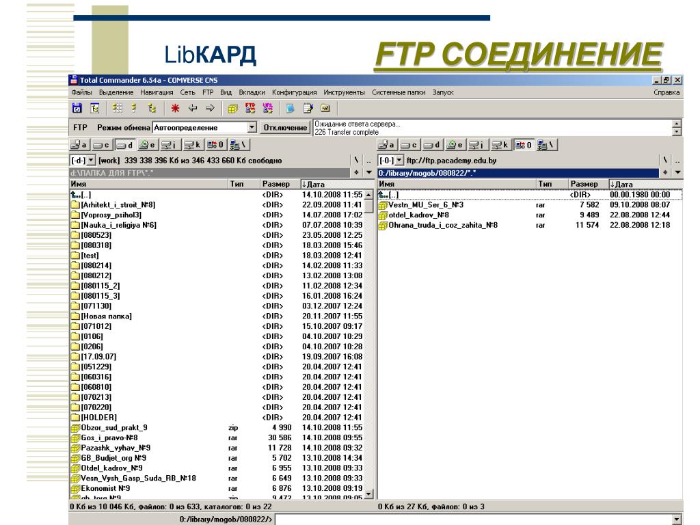Select drive e in the left panel drive bar

148,145
